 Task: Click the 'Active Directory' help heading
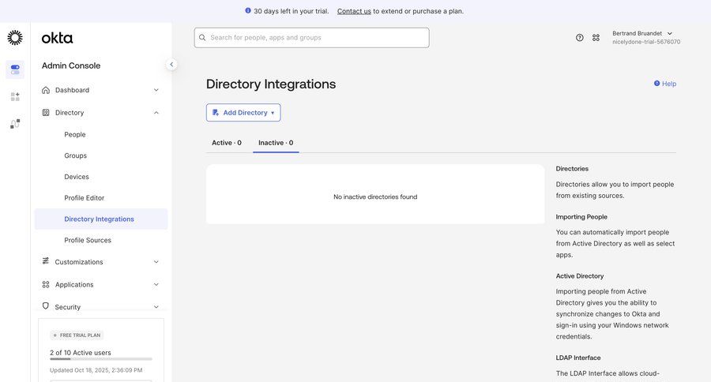click(x=580, y=276)
